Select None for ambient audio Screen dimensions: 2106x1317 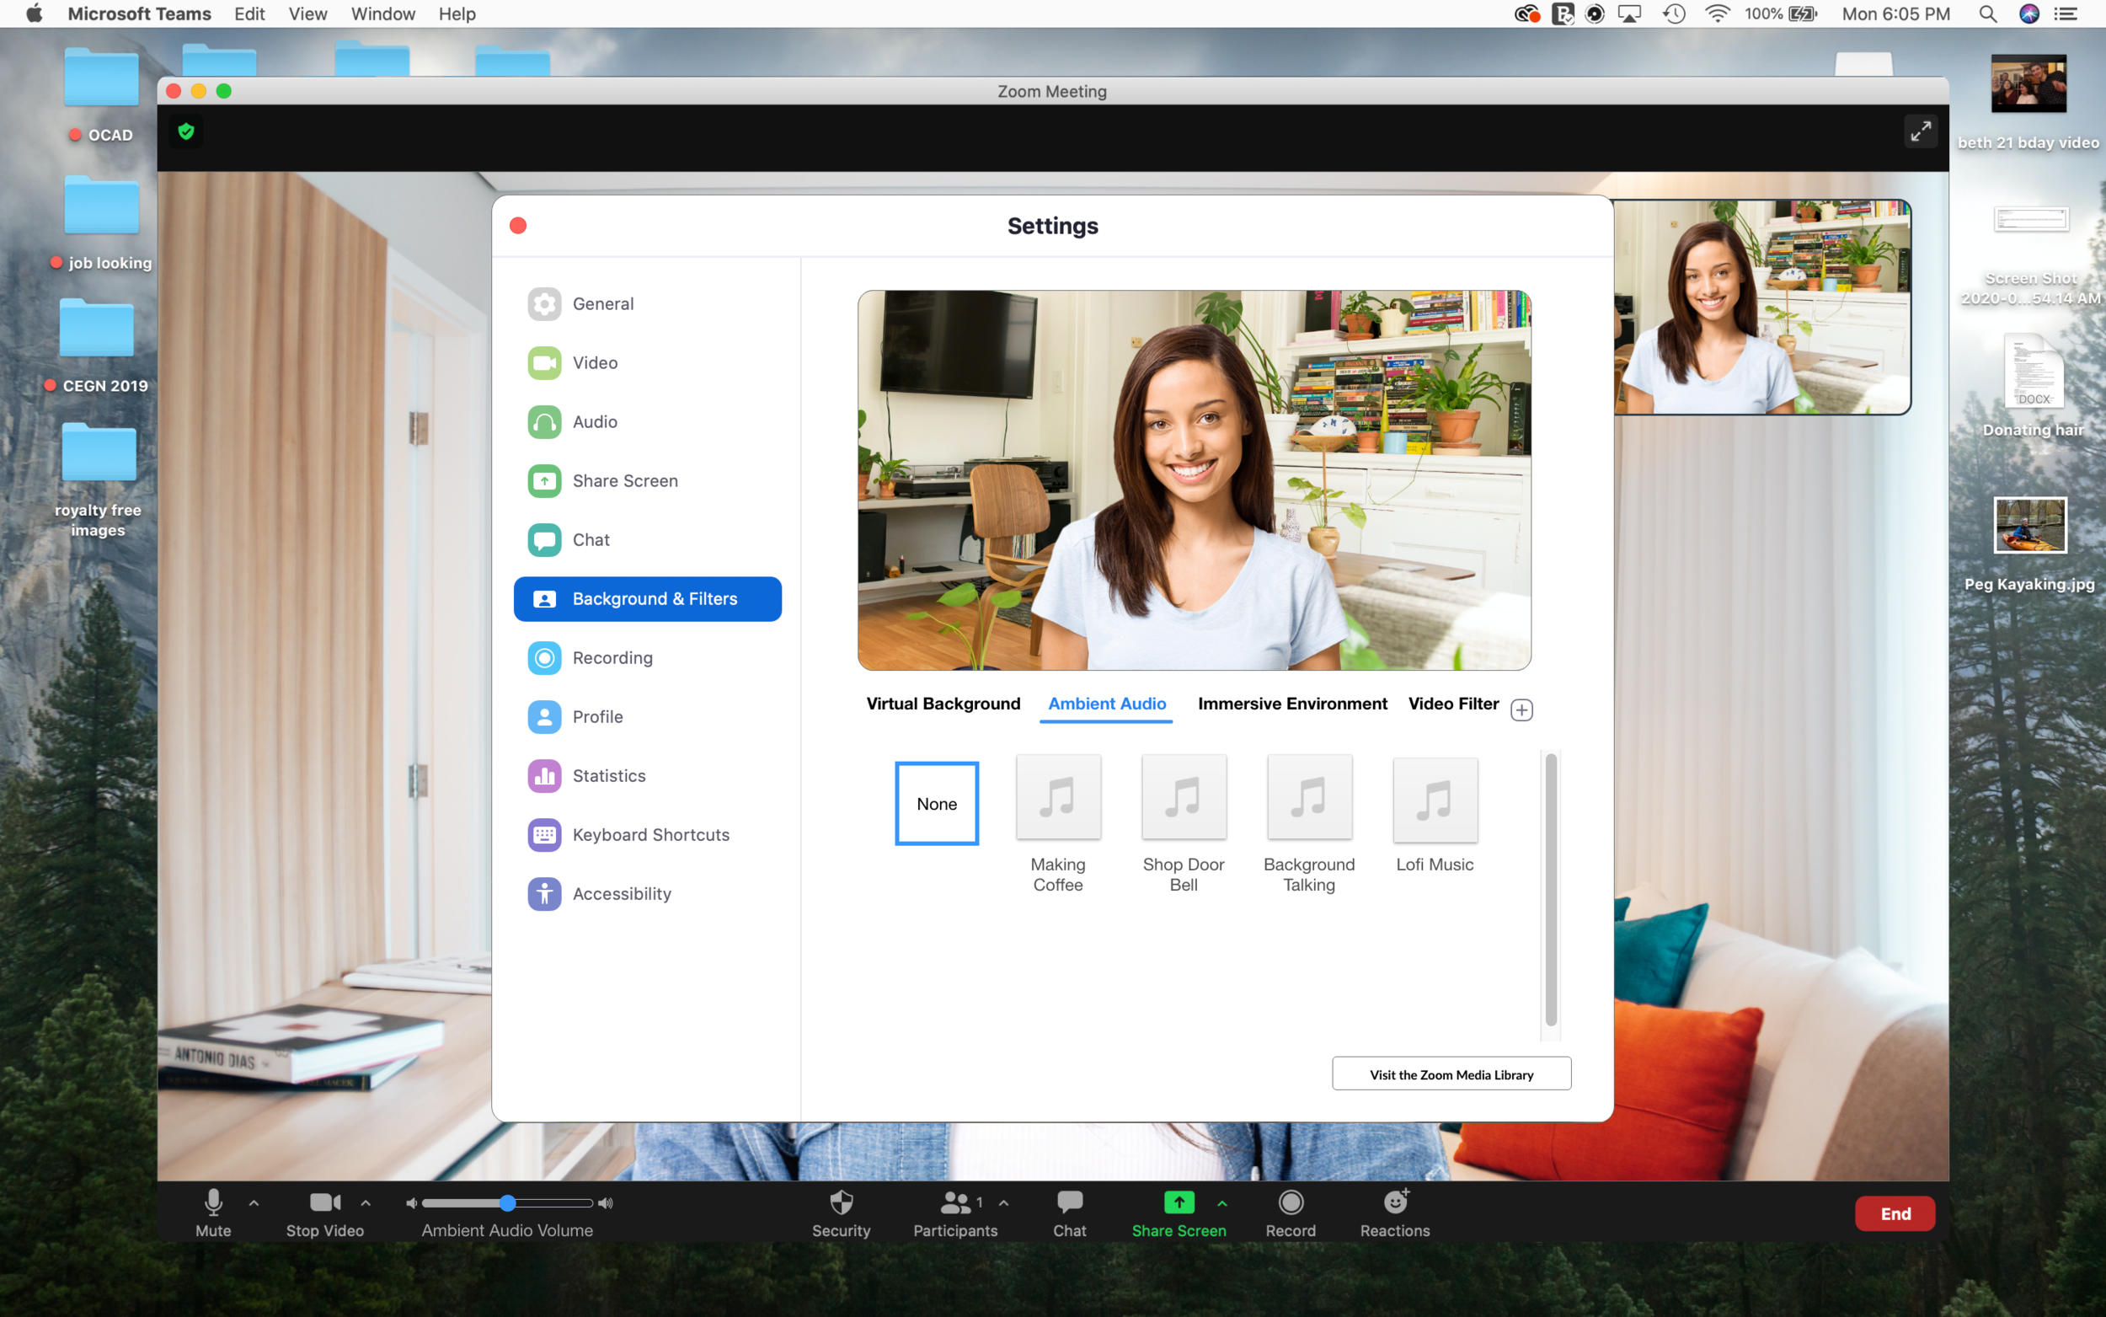pos(937,803)
